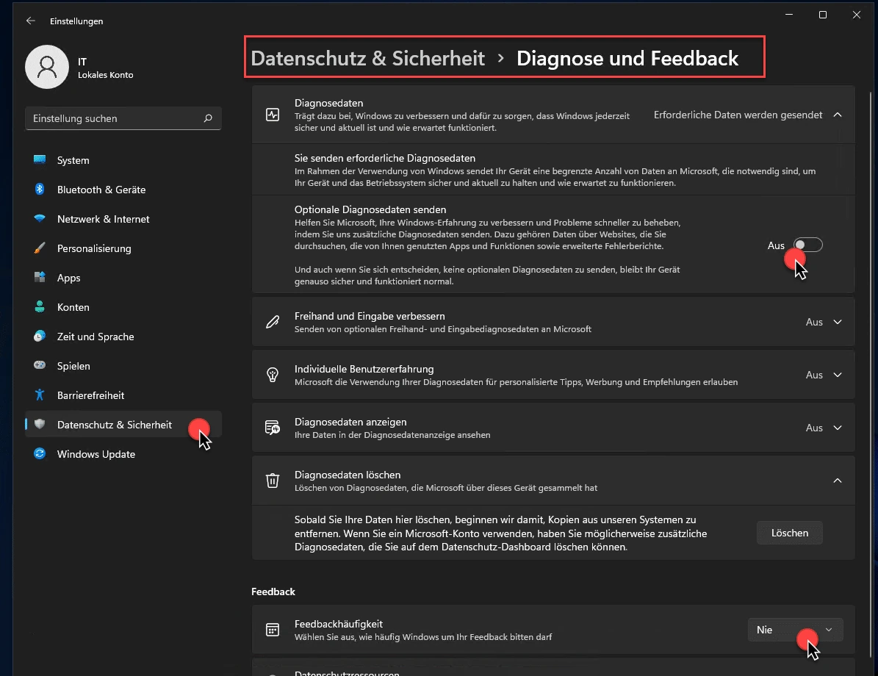This screenshot has height=676, width=878.
Task: Select the System monitor icon
Action: [x=40, y=159]
